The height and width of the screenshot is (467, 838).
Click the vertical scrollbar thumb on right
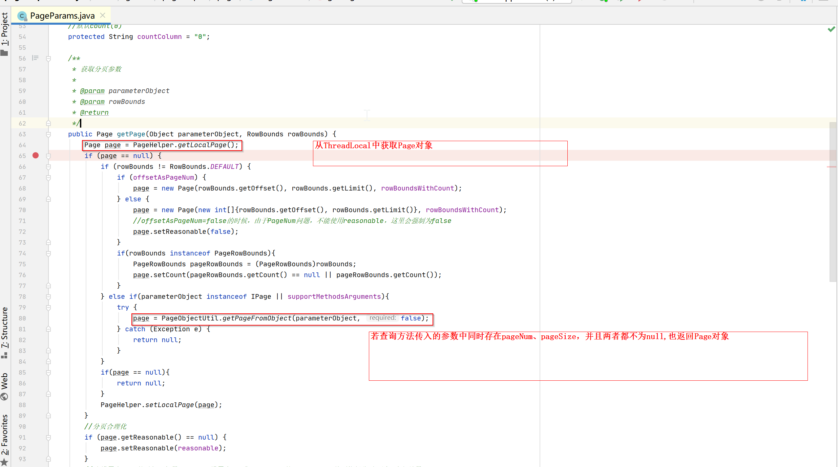click(833, 202)
